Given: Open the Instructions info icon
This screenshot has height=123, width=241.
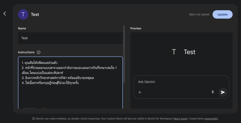Looking at the screenshot, I should pyautogui.click(x=39, y=52).
